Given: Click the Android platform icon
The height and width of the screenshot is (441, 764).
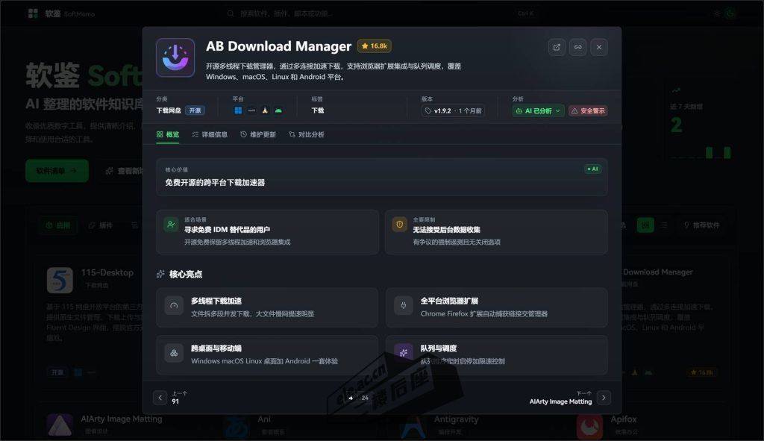Looking at the screenshot, I should [x=278, y=110].
